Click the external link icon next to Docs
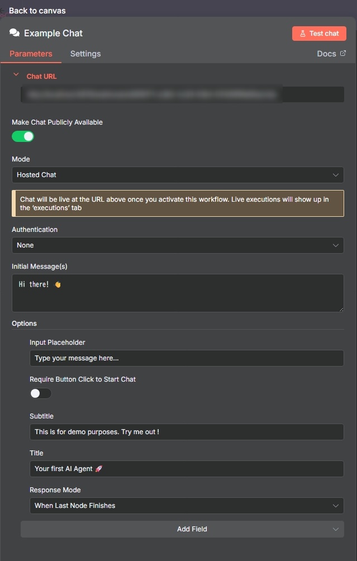This screenshot has width=357, height=561. pyautogui.click(x=343, y=54)
